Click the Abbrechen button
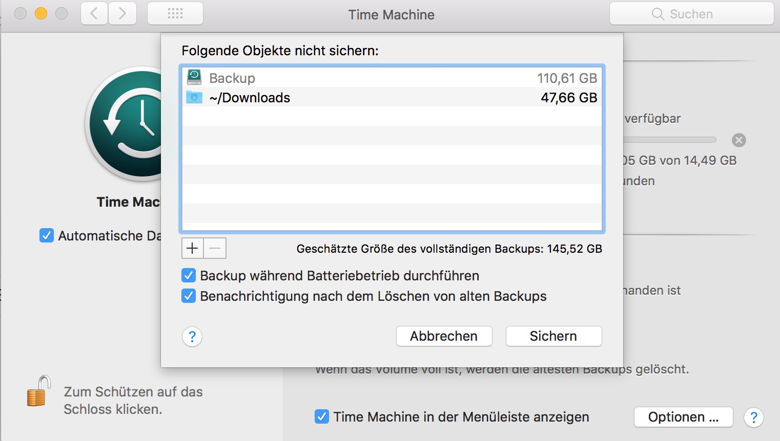The image size is (780, 441). point(444,336)
